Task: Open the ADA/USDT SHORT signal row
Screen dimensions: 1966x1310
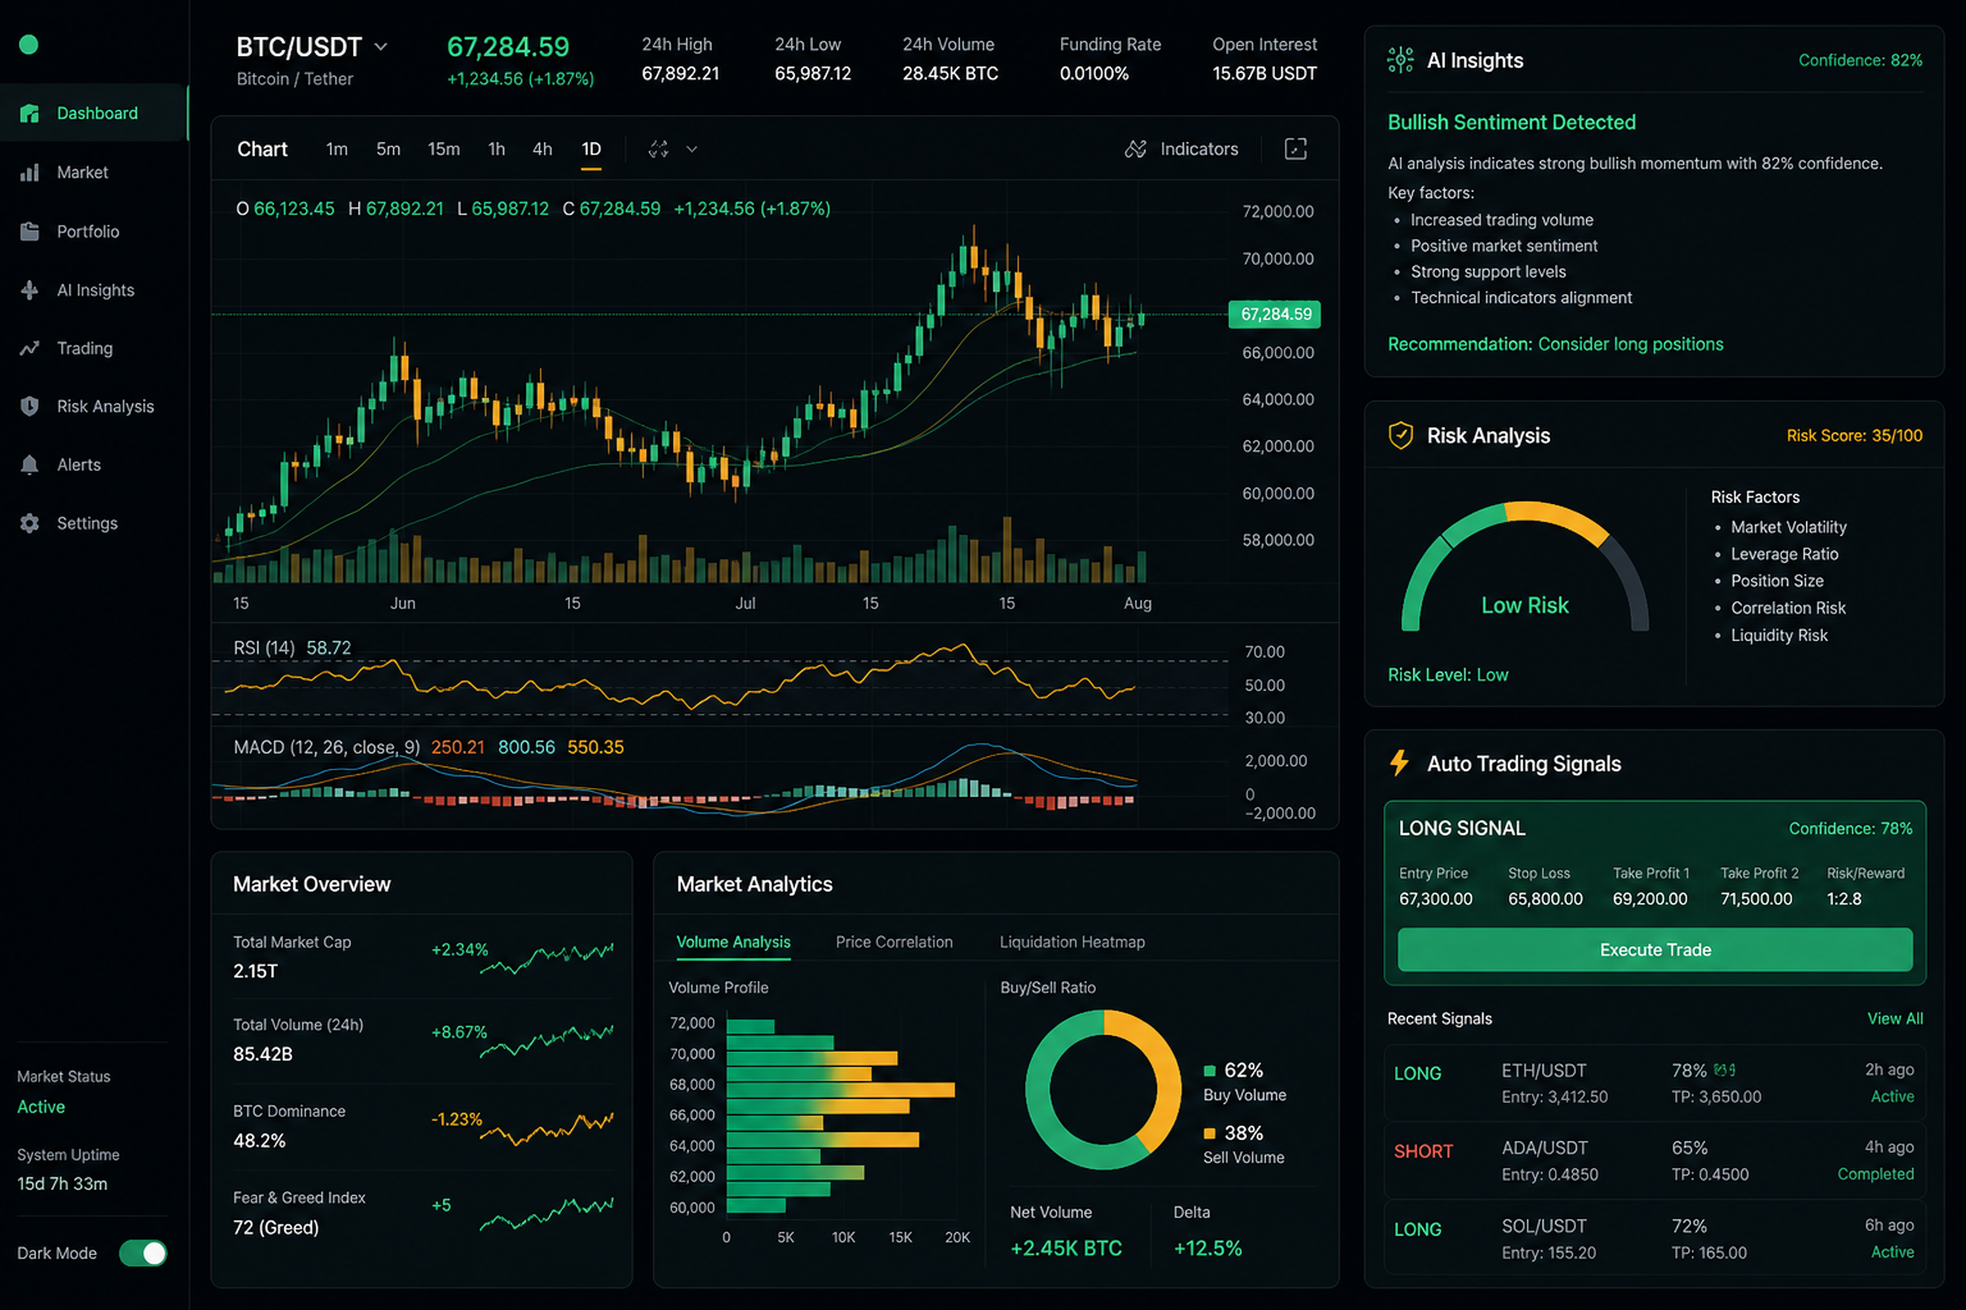Action: (1655, 1161)
